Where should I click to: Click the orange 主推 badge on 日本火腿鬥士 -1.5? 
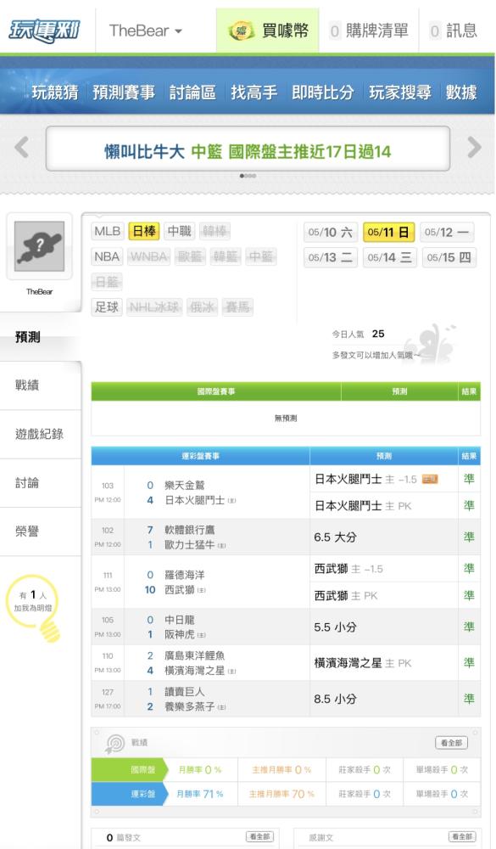click(430, 479)
